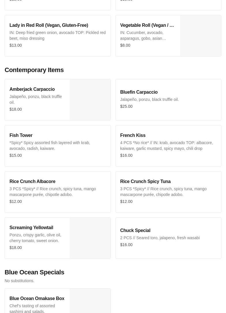
Task: Select the French Kiss menu item
Action: [133, 135]
